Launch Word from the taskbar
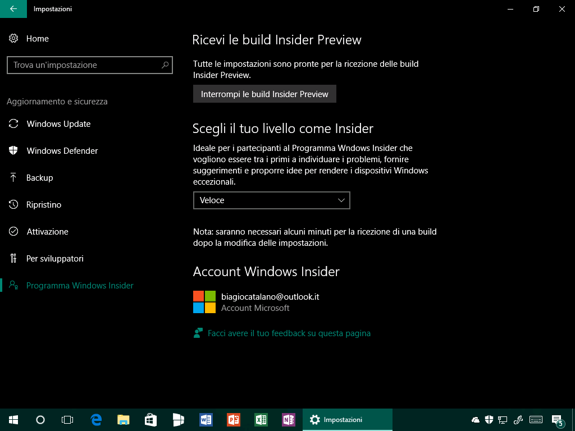The image size is (575, 431). [x=206, y=420]
